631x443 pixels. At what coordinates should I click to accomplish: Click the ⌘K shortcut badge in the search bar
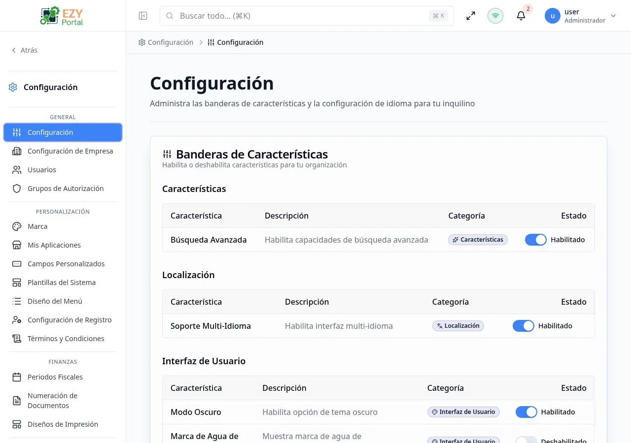point(438,16)
